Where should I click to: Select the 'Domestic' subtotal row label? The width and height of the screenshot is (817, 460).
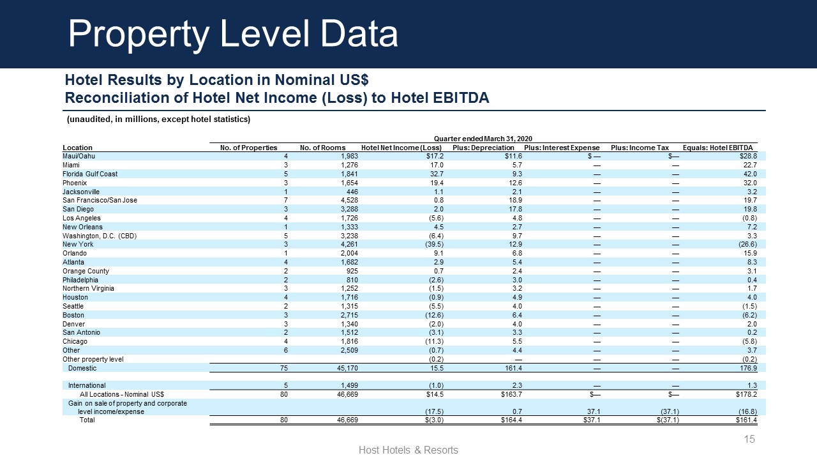pyautogui.click(x=82, y=368)
